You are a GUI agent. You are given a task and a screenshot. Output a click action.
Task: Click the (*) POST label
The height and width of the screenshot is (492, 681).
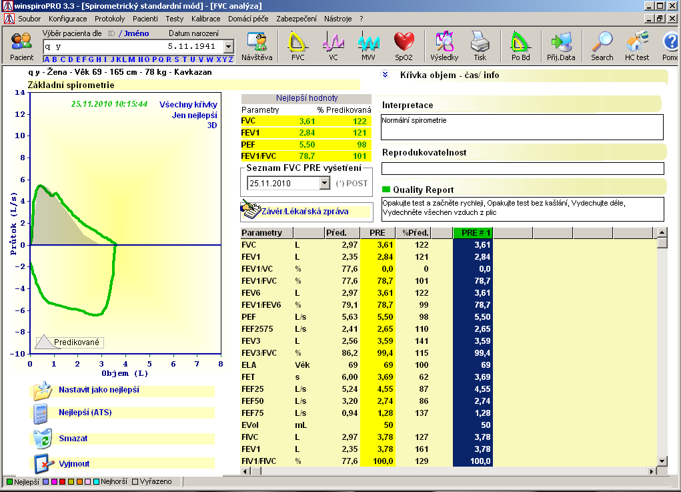coord(352,184)
